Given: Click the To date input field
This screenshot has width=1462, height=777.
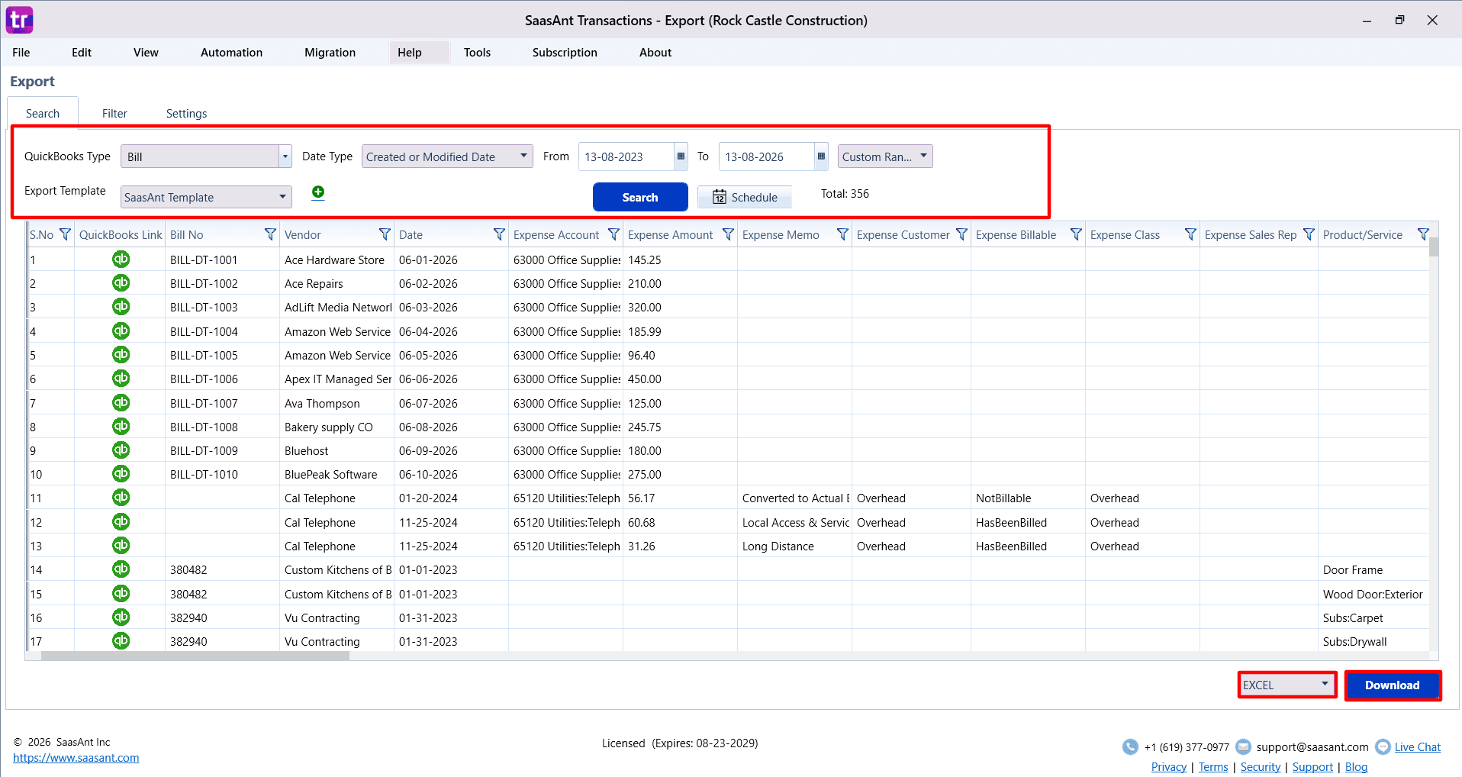Looking at the screenshot, I should tap(766, 156).
